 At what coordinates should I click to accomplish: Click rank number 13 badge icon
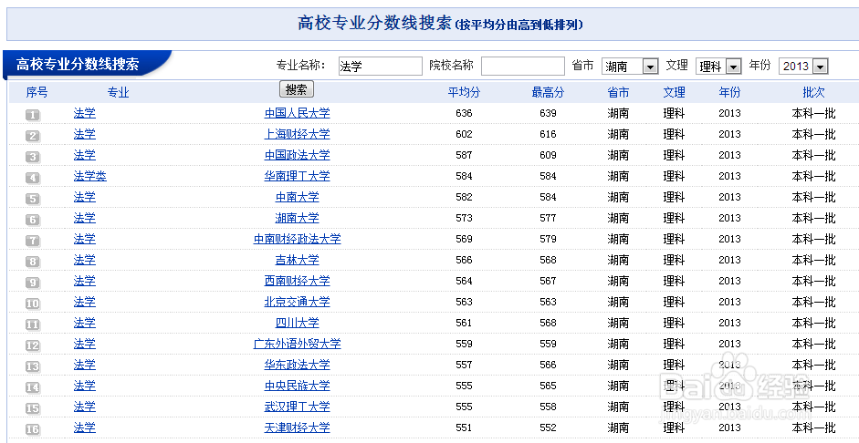(x=33, y=366)
